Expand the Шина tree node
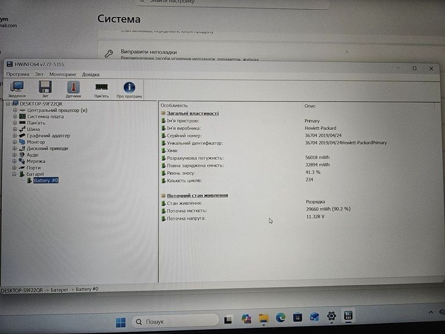 [14, 129]
